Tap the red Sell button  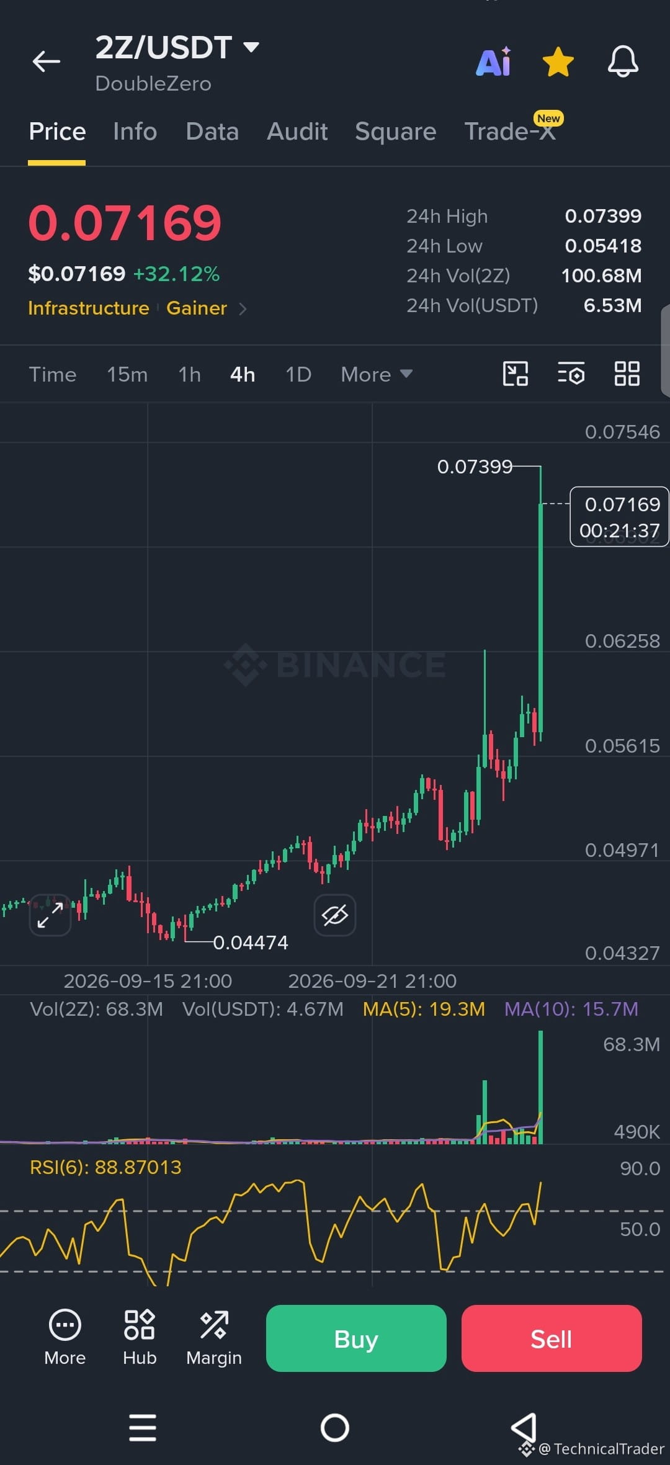[552, 1338]
